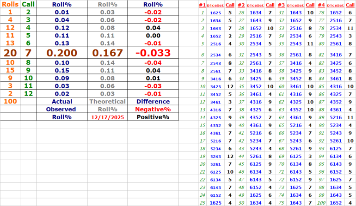Click the gray Theoretical label cell
Viewport: 356px width, 206px height.
107,101
